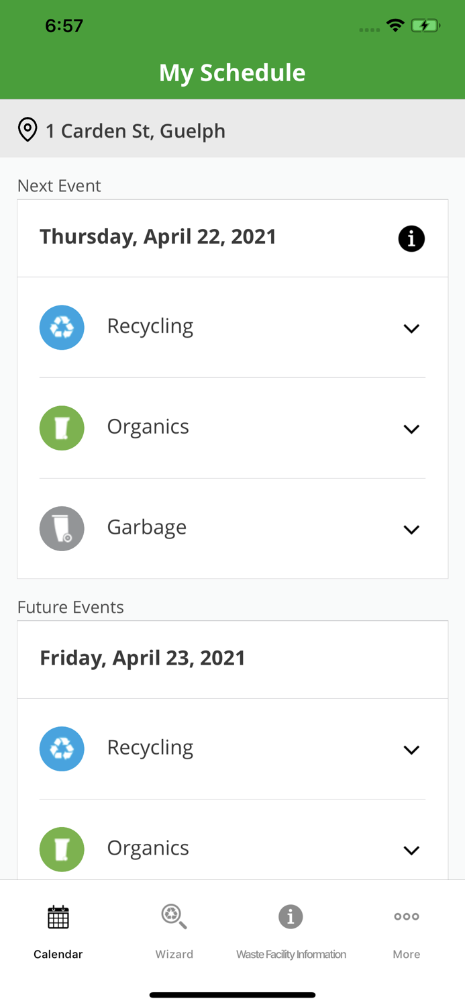Screen dimensions: 465x1007
Task: Select the gray Garbage bin icon
Action: [x=62, y=528]
